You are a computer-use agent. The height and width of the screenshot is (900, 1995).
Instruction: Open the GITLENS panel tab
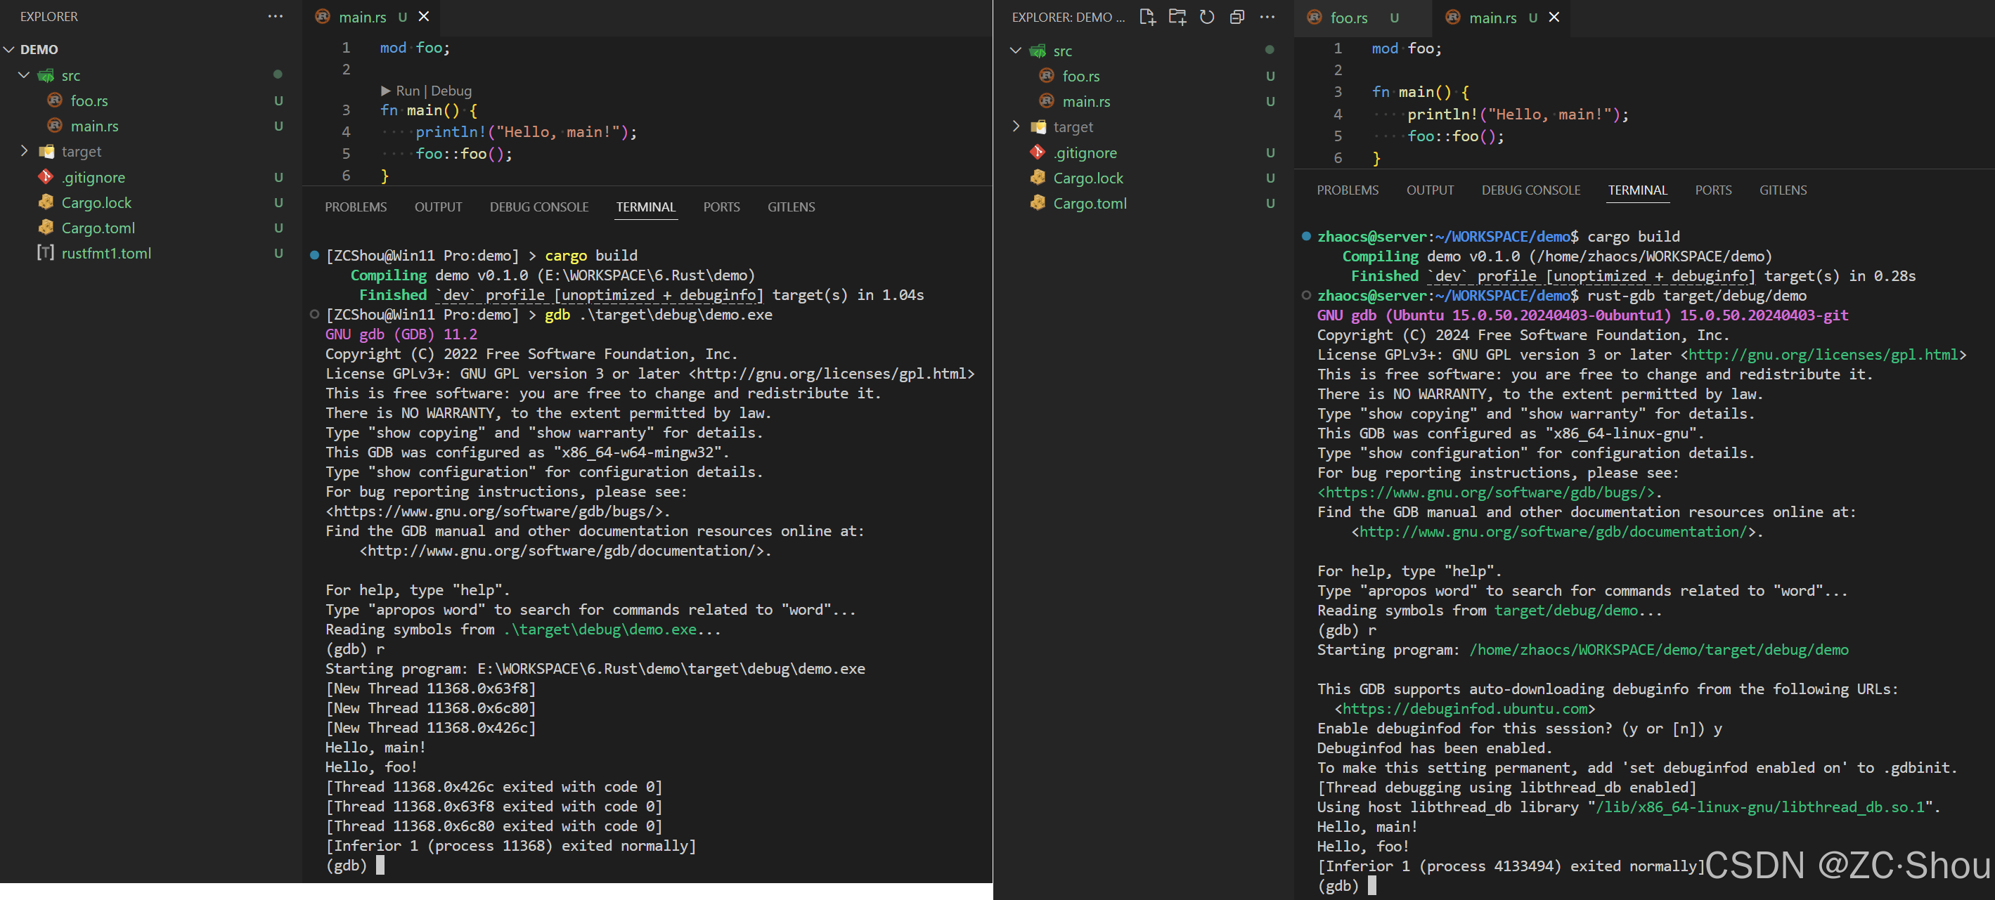tap(792, 207)
